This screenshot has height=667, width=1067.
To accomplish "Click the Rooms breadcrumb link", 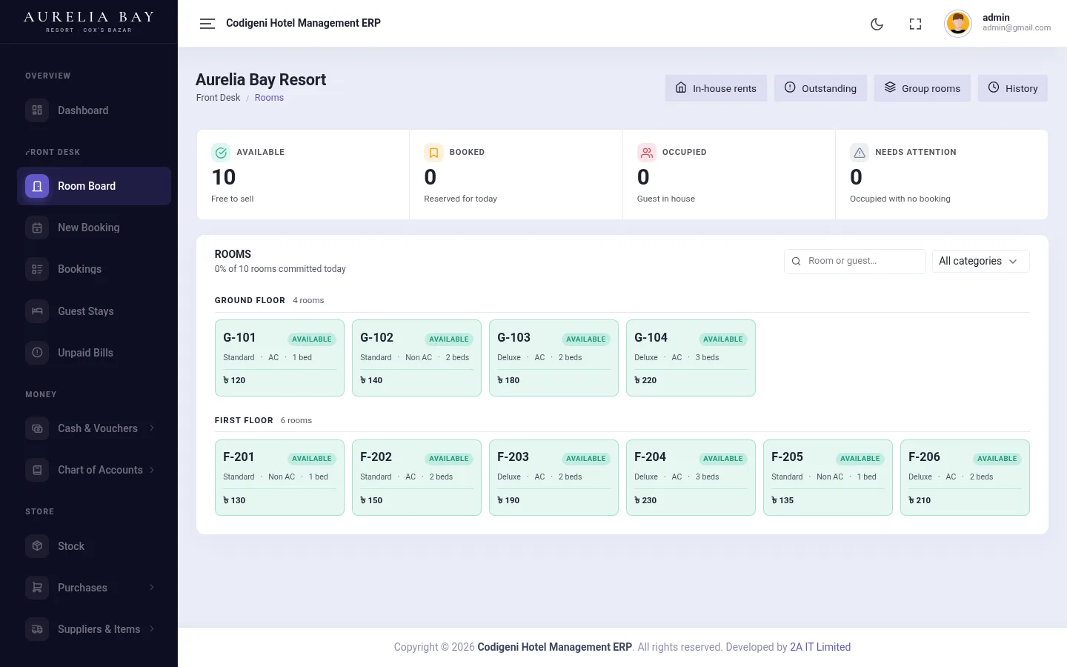I will pyautogui.click(x=269, y=98).
